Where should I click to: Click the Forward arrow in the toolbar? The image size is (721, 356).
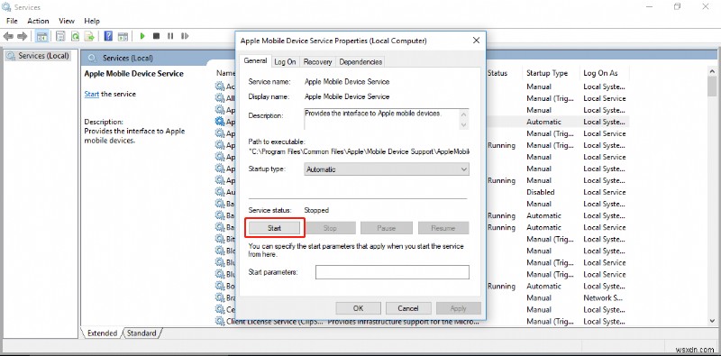coord(22,36)
